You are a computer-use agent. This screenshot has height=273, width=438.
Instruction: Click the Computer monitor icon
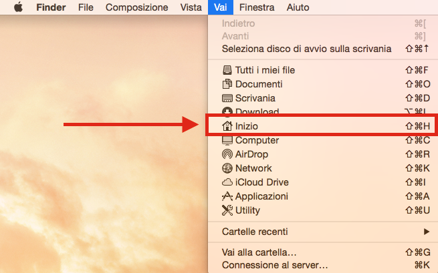(x=227, y=140)
